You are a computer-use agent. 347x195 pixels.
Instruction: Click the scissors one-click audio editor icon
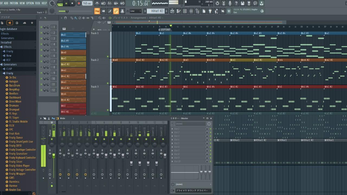224,3
